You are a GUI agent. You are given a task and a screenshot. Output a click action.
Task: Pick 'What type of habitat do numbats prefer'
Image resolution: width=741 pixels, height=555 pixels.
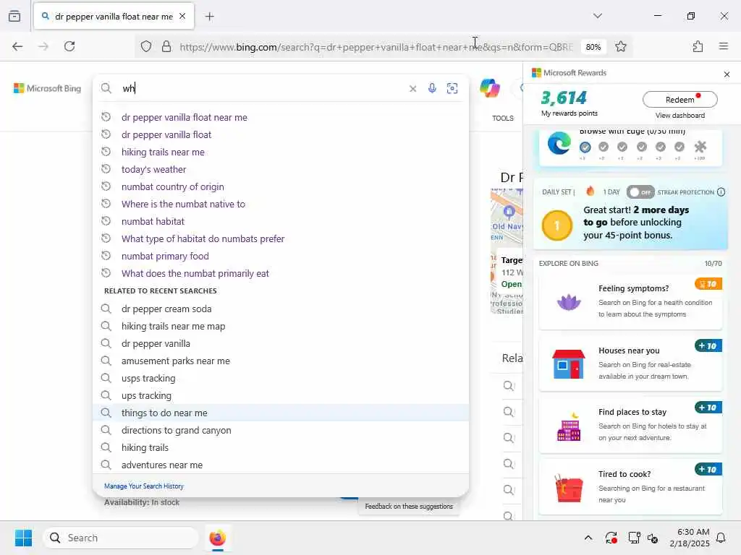click(281, 238)
